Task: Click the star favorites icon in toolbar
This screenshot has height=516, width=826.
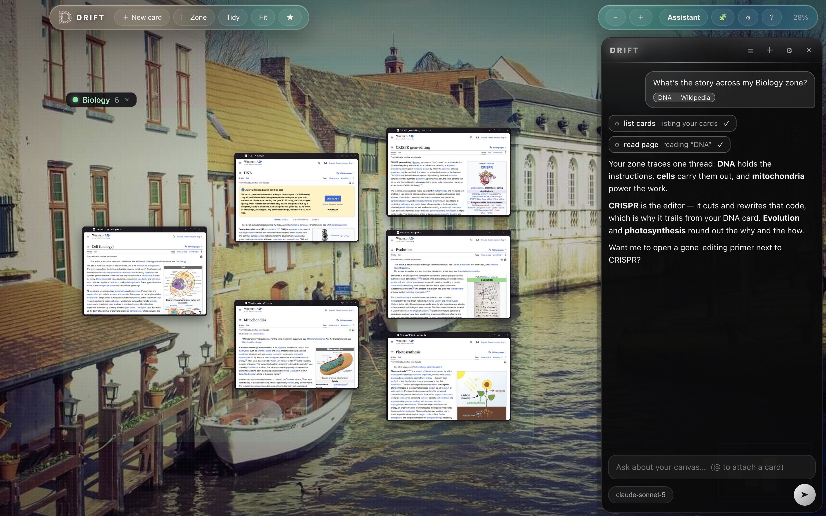Action: click(290, 17)
